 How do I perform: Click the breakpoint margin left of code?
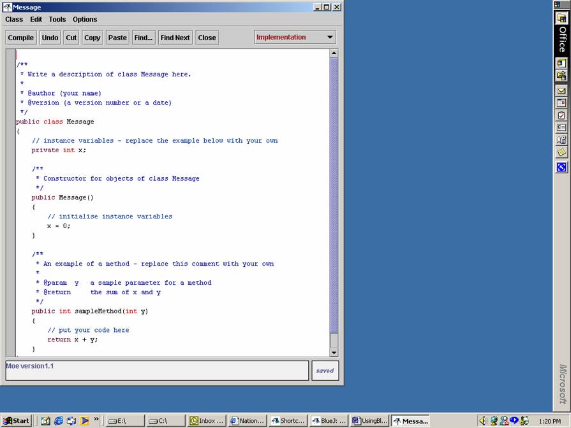[10, 203]
